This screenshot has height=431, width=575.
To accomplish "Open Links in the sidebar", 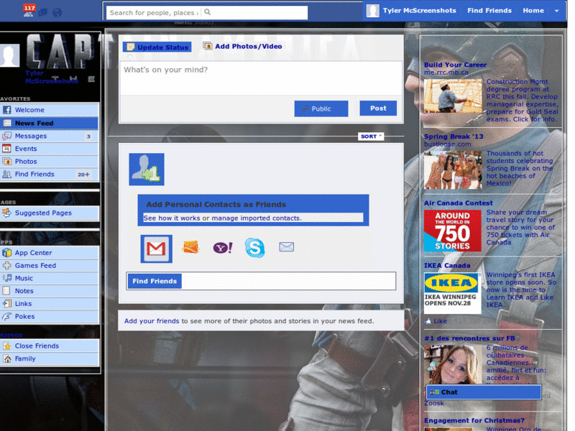I will point(50,303).
